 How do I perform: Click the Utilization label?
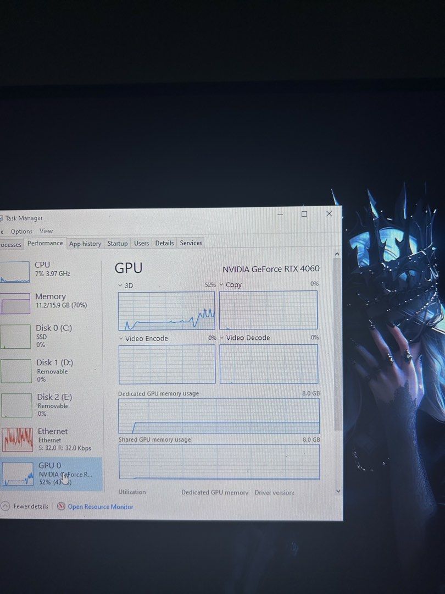(132, 492)
